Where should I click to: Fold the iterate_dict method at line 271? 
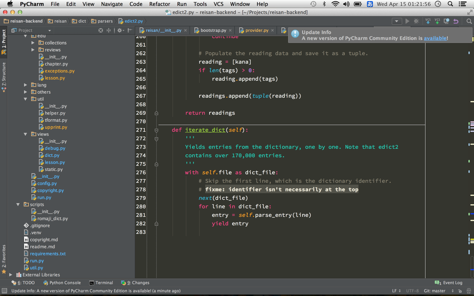pyautogui.click(x=156, y=130)
